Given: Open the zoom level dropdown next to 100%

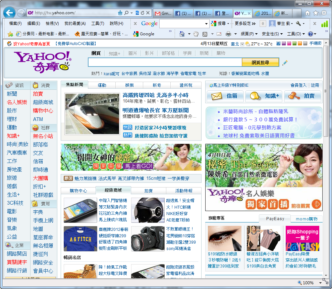Looking at the screenshot, I should click(x=320, y=283).
